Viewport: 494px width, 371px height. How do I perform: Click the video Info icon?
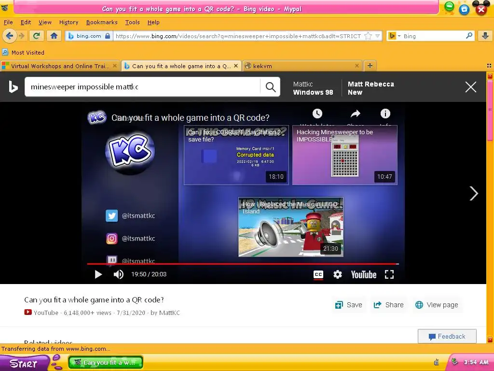[x=385, y=113]
